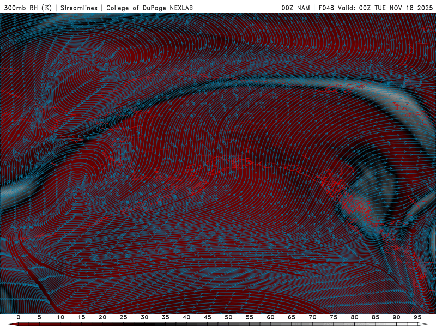Click the colorbar tick label "95"
Image resolution: width=436 pixels, height=327 pixels.
(x=417, y=317)
